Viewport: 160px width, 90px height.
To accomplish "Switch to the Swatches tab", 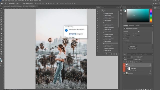I will pyautogui.click(x=129, y=7).
